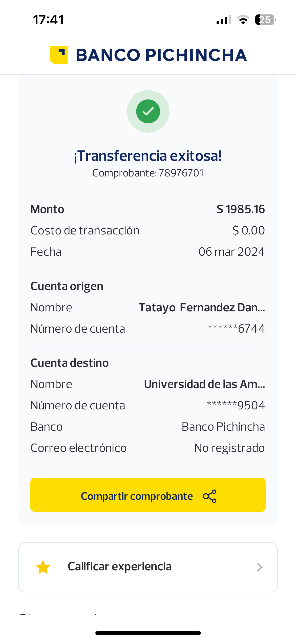Tap the battery indicator in status bar

[265, 20]
